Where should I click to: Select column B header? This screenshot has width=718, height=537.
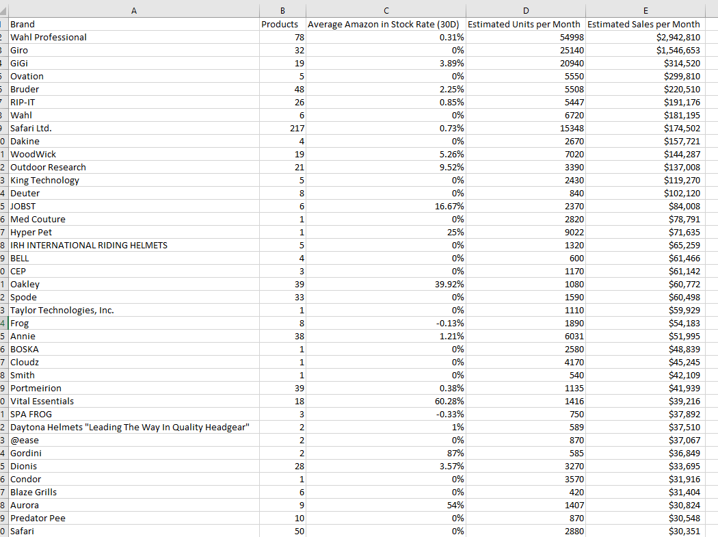(x=282, y=10)
